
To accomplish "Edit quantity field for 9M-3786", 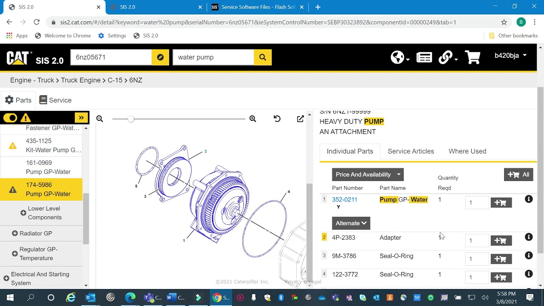I will pyautogui.click(x=476, y=259).
